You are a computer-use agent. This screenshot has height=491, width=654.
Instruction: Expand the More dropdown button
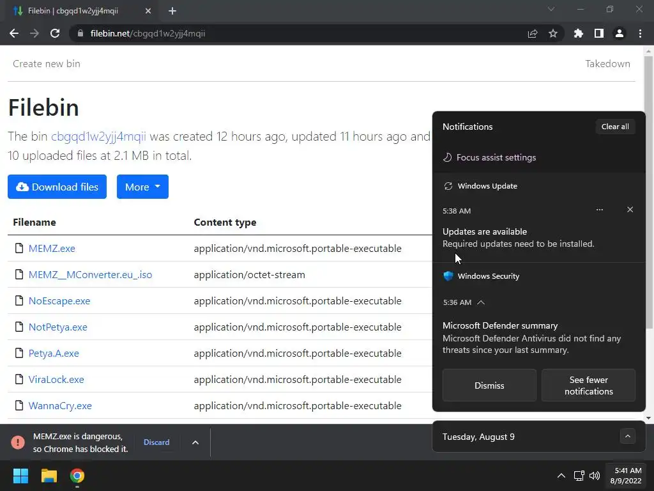[x=142, y=187]
